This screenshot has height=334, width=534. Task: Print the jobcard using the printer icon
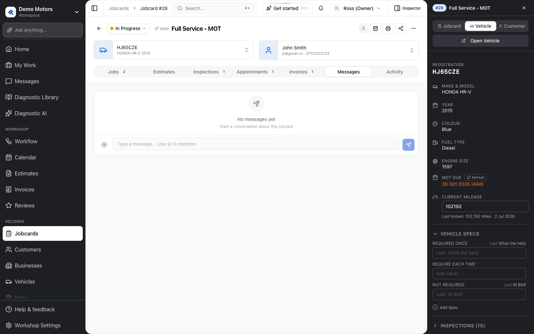coord(388,29)
